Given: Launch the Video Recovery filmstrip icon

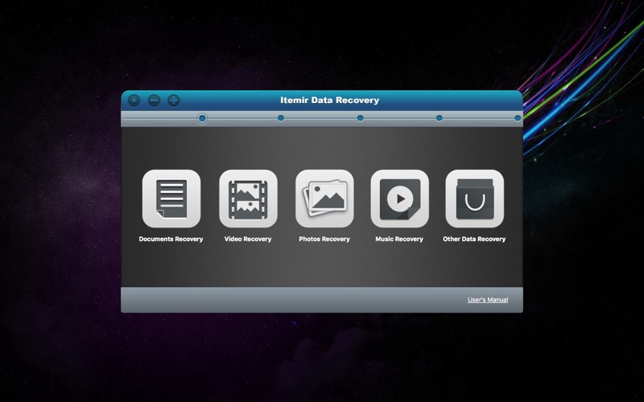Looking at the screenshot, I should pyautogui.click(x=248, y=199).
